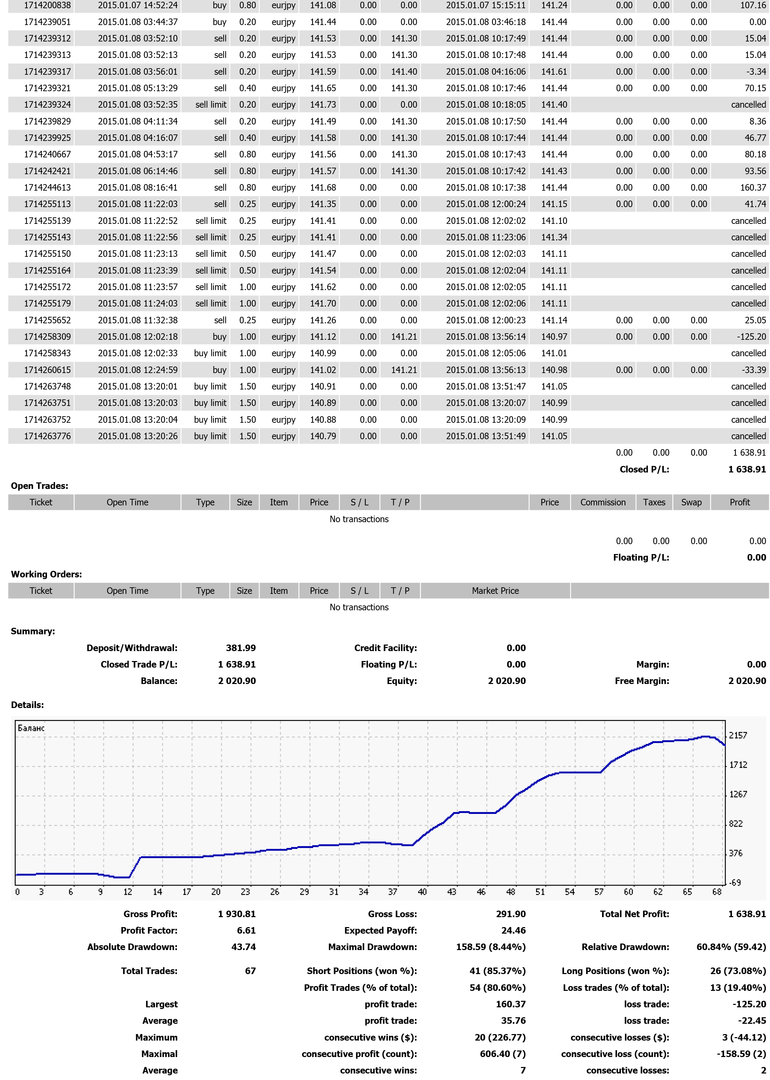This screenshot has width=770, height=1080.
Task: Click the Open Trades Ticket column header
Action: coord(41,502)
